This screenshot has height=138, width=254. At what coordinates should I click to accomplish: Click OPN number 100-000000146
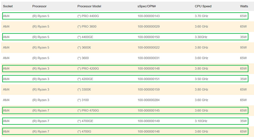pyautogui.click(x=149, y=132)
